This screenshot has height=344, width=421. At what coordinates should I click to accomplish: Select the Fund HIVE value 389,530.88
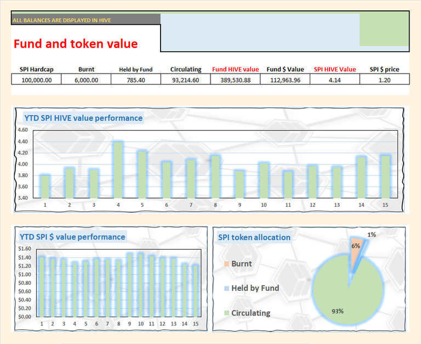point(236,80)
